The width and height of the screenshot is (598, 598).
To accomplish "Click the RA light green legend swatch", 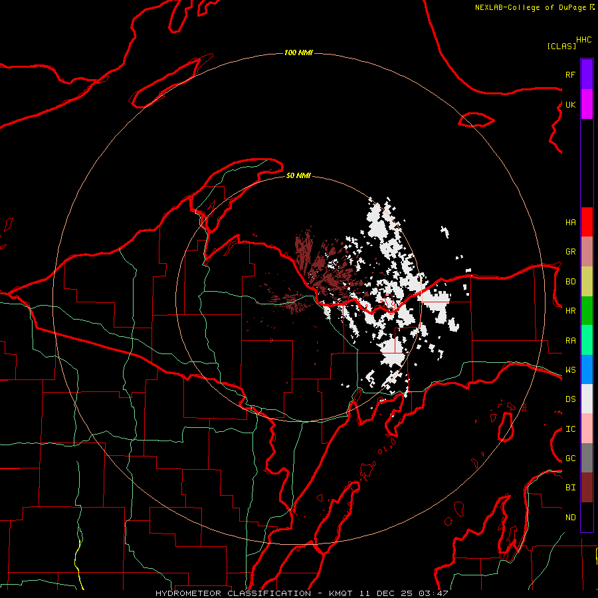I will point(587,340).
